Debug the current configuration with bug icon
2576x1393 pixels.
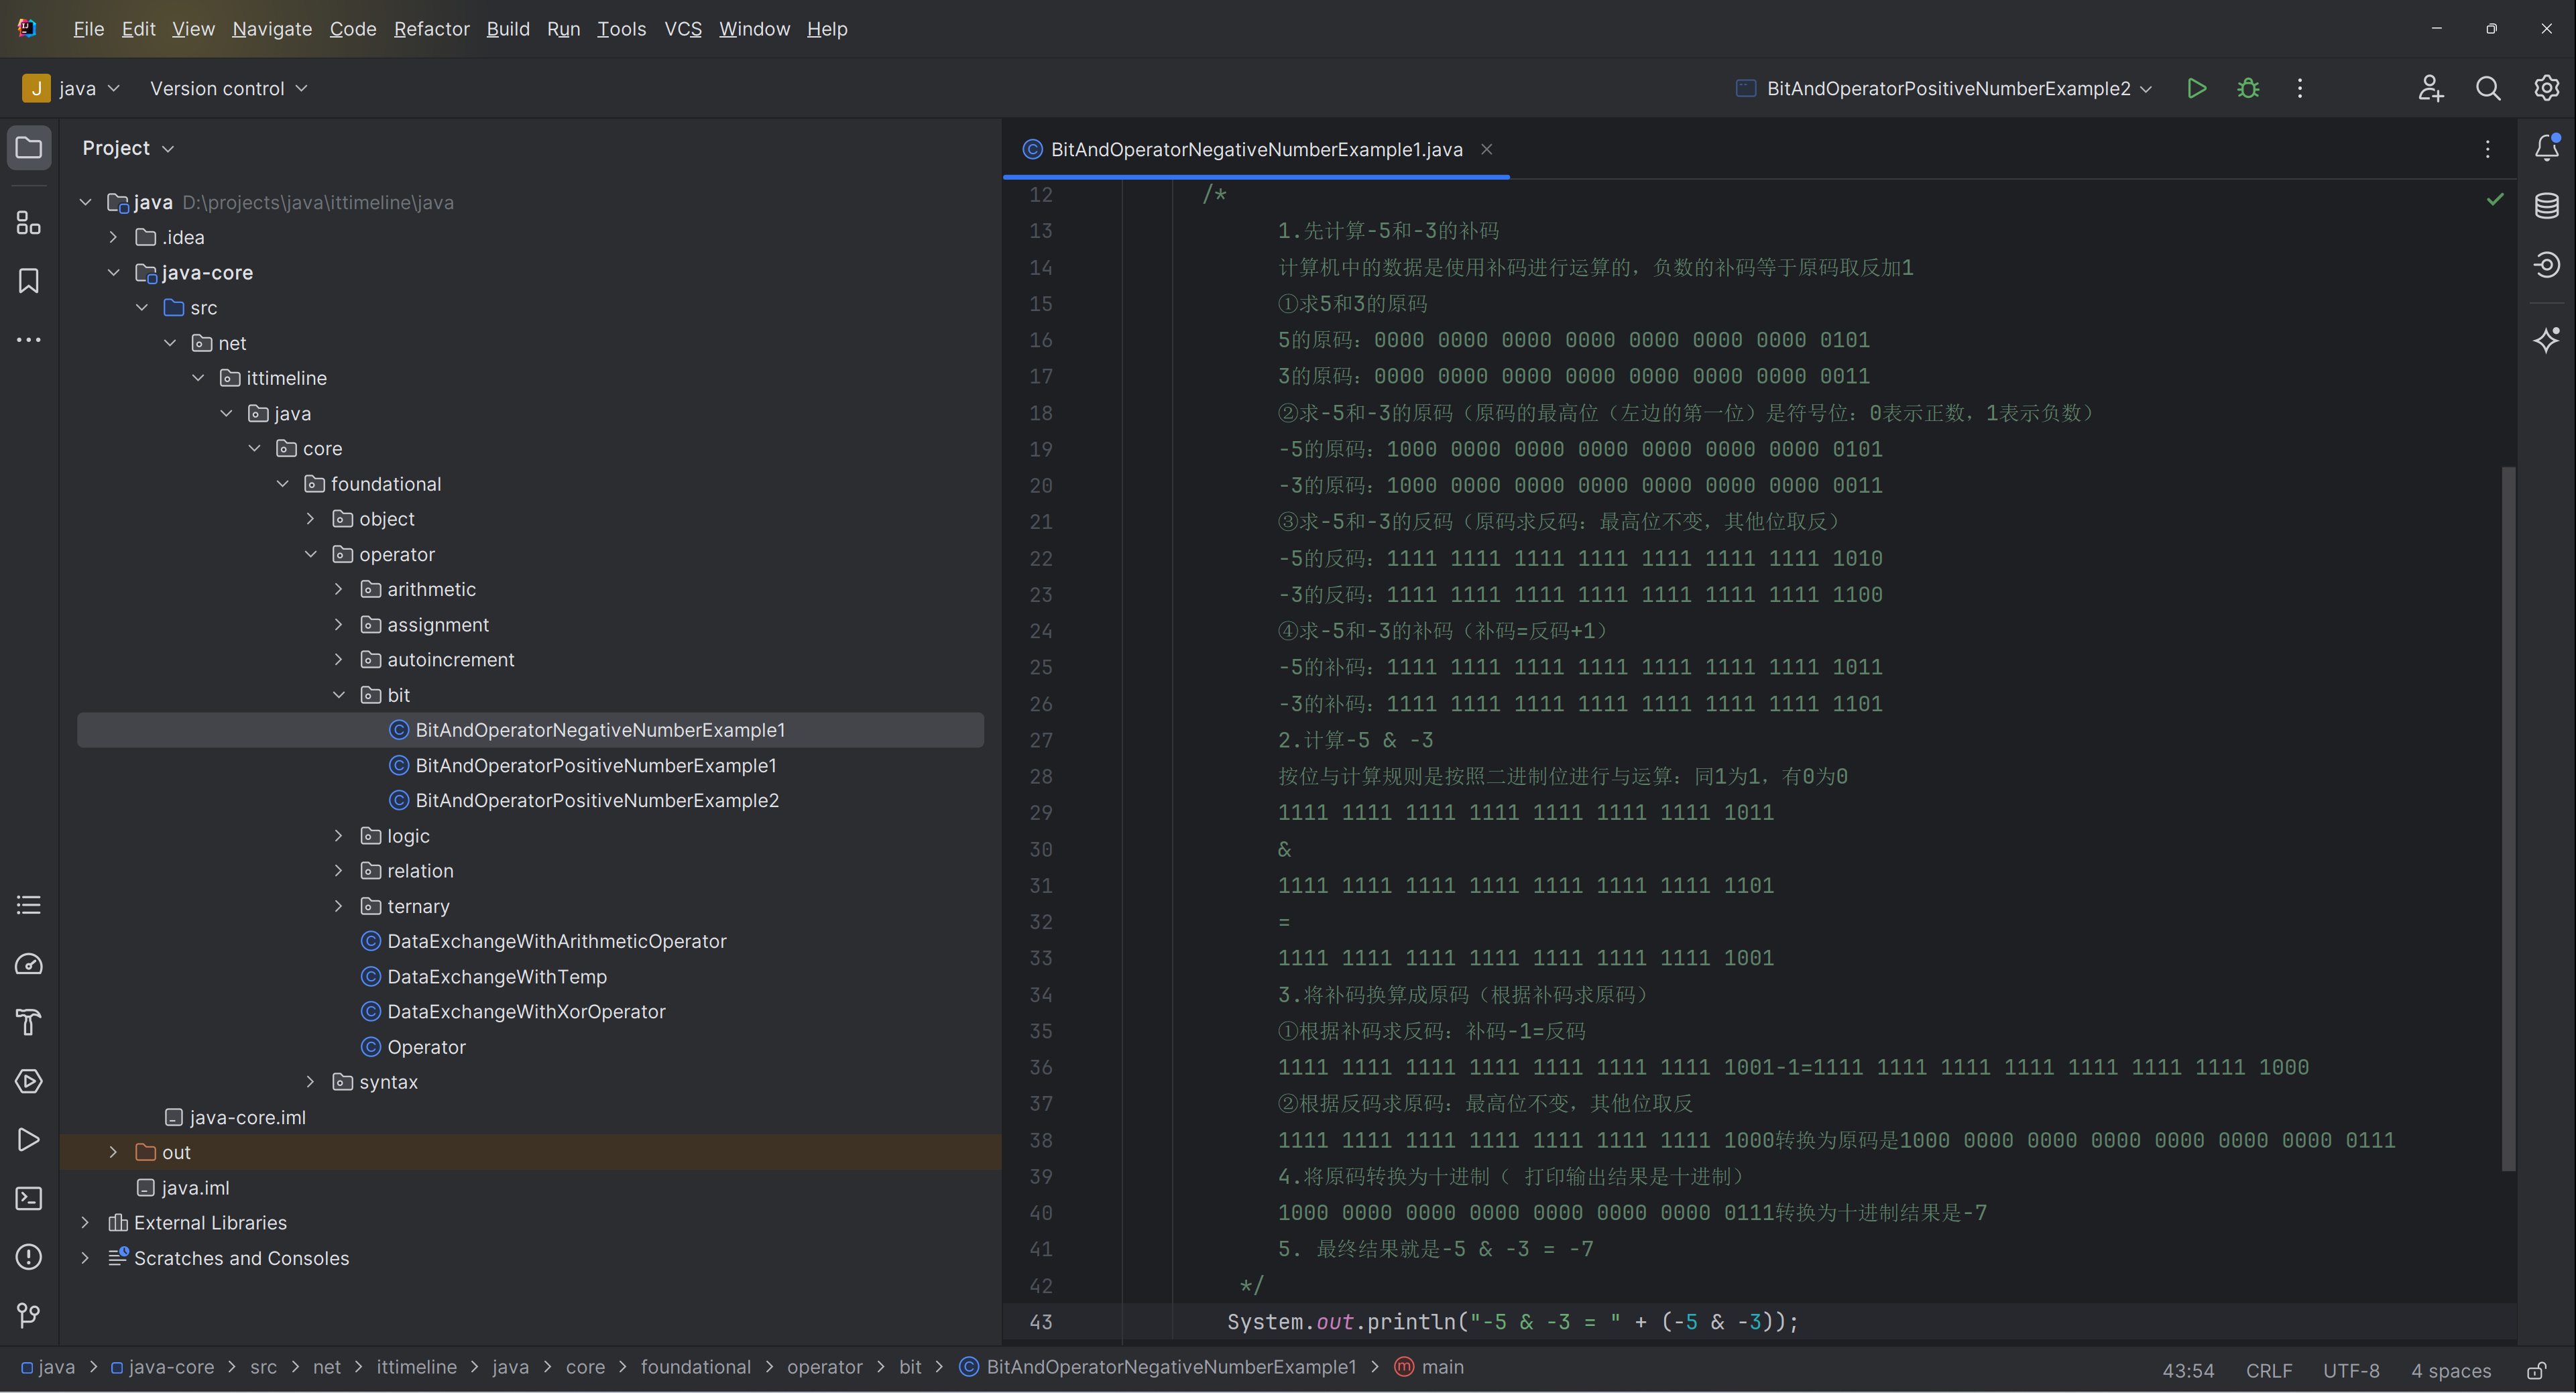pyautogui.click(x=2248, y=88)
